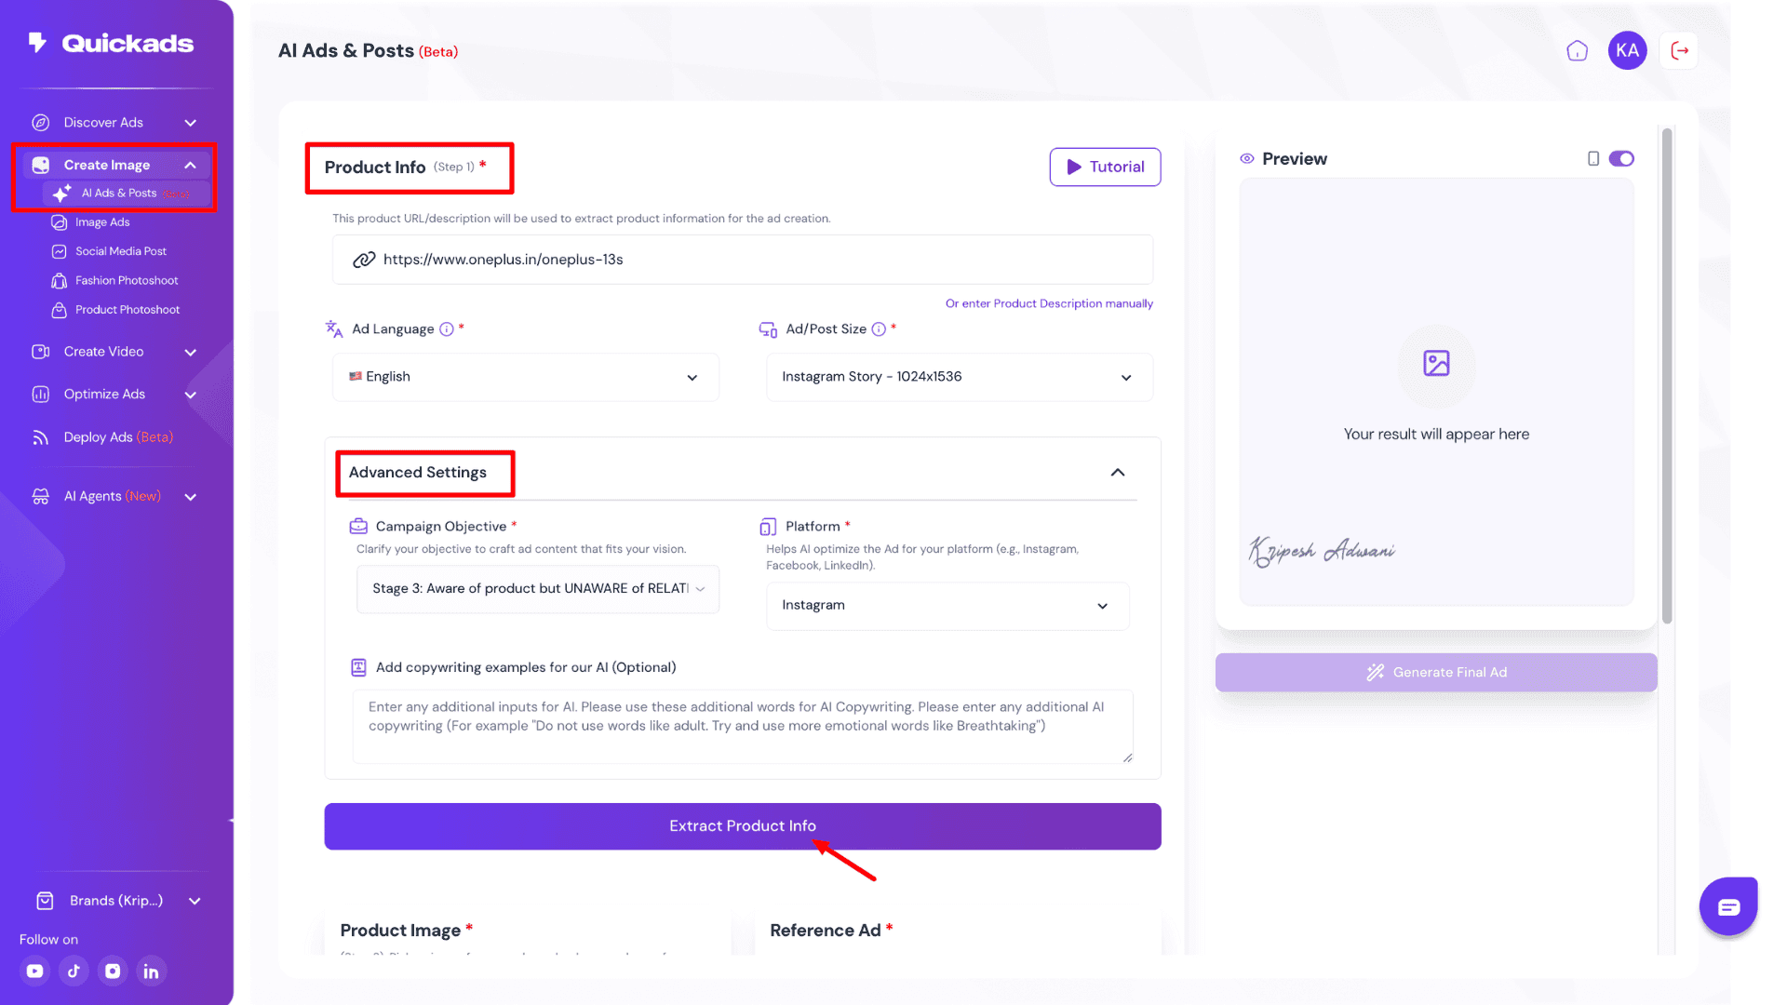Image resolution: width=1787 pixels, height=1005 pixels.
Task: Open the chat support bubble
Action: pyautogui.click(x=1728, y=906)
